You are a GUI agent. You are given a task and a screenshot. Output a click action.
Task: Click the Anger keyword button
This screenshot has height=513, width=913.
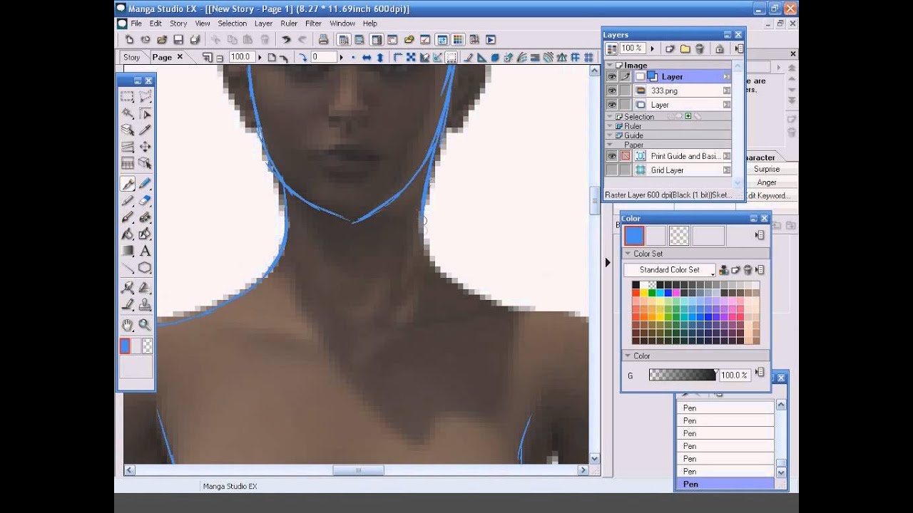point(767,182)
